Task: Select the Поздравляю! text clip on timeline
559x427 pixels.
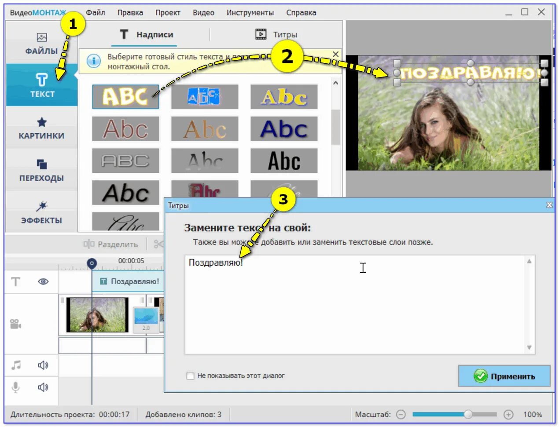Action: (128, 281)
